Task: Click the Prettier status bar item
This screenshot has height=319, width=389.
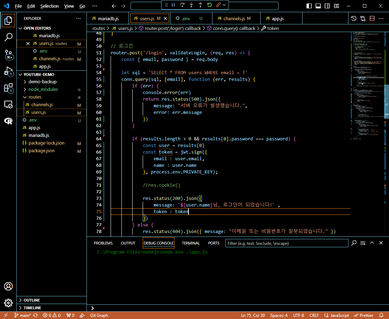Action: (364, 315)
